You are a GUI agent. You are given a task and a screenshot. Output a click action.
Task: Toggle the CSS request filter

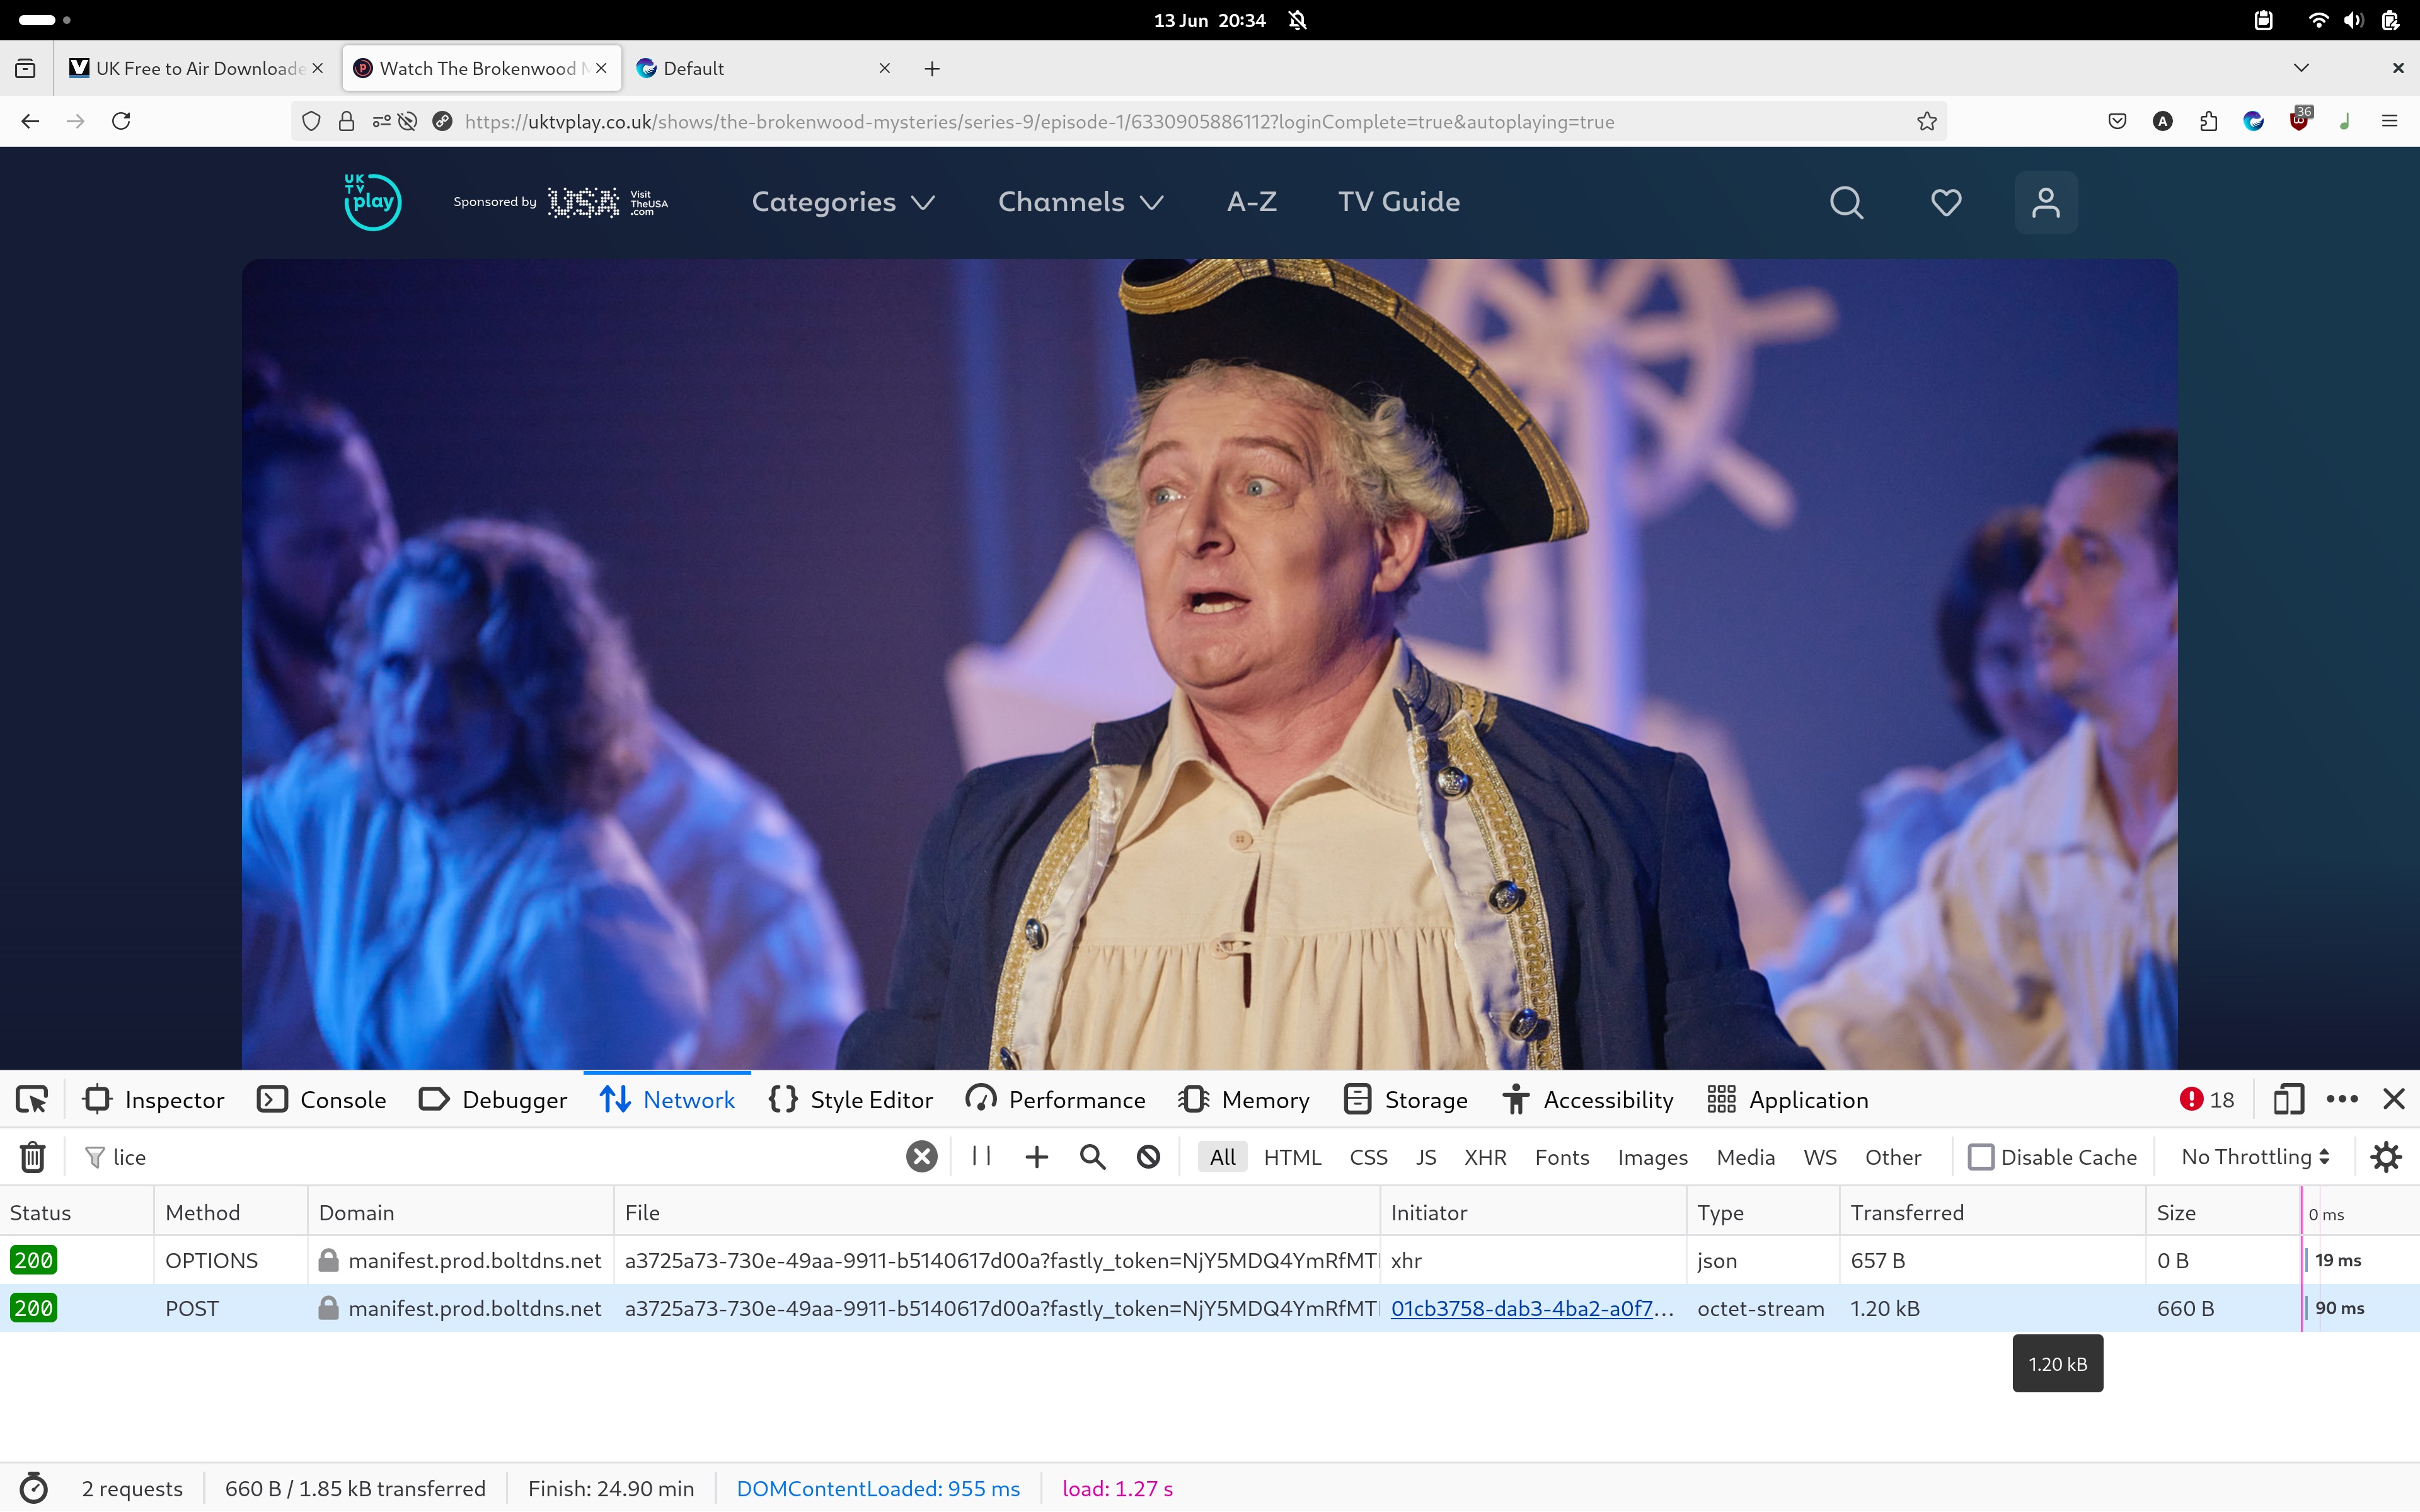1368,1157
